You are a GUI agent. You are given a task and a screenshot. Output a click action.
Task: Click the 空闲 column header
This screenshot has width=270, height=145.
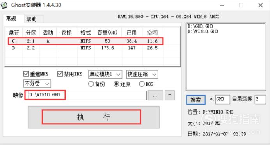coord(153,33)
